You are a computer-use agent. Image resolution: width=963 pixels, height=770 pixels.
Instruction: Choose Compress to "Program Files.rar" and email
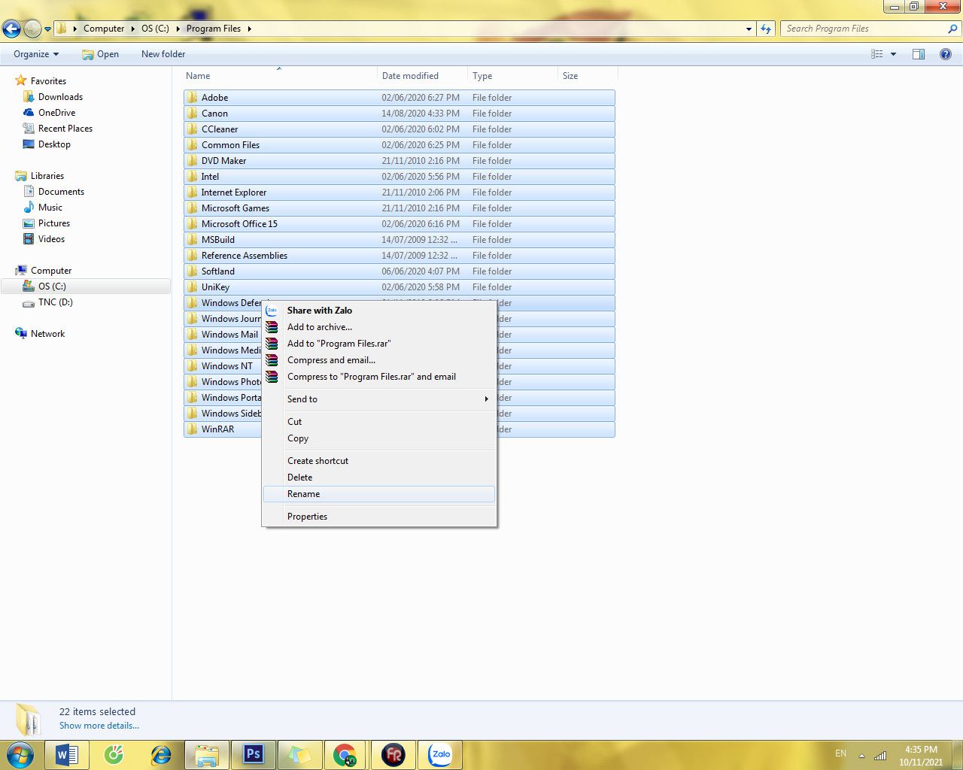pyautogui.click(x=379, y=377)
